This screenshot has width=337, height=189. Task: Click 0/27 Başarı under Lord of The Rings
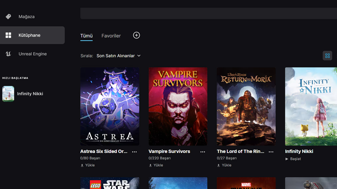point(227,158)
